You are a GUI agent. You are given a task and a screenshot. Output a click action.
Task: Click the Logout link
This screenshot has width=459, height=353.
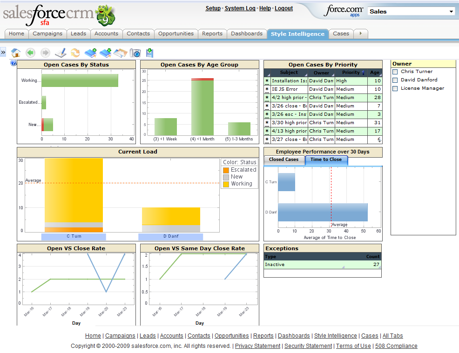pyautogui.click(x=283, y=8)
